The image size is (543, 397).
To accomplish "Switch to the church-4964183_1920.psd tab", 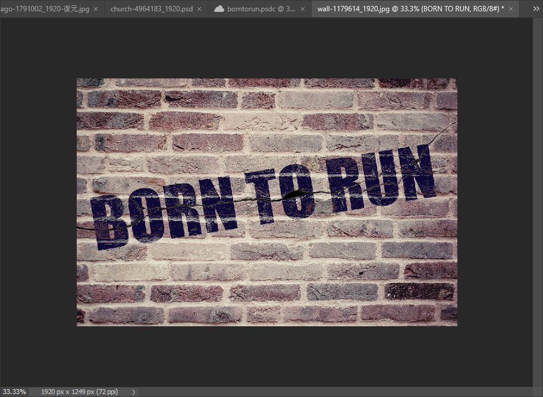I will pos(151,9).
